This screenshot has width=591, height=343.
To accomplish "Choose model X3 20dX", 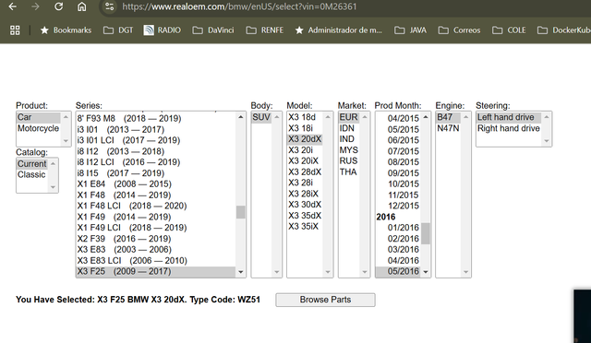I will point(305,139).
